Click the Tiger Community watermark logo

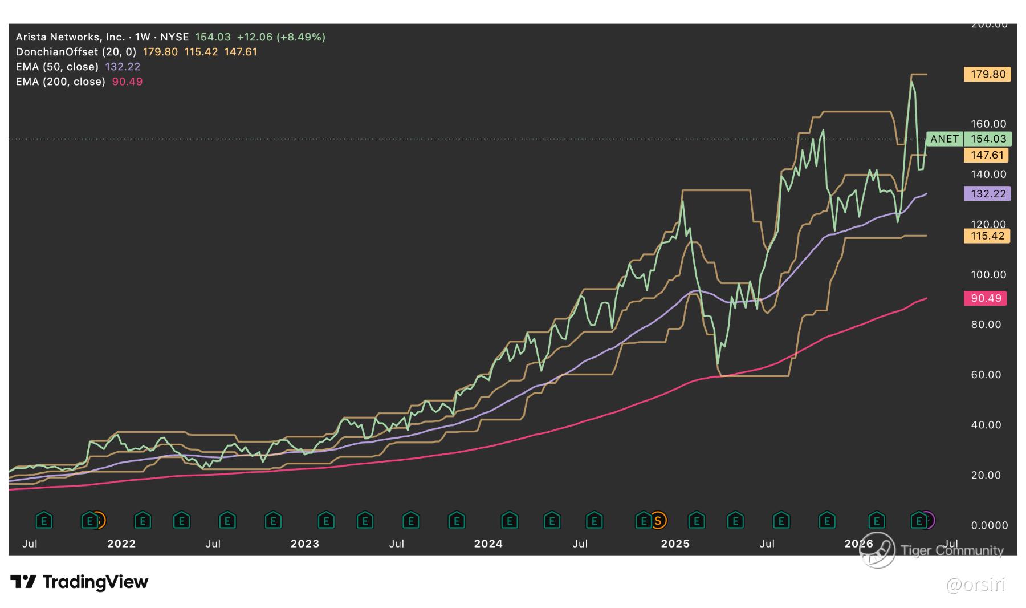pyautogui.click(x=877, y=550)
